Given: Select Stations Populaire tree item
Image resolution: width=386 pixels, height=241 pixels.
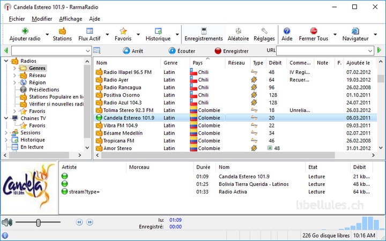Looking at the screenshot, I should pyautogui.click(x=56, y=96).
